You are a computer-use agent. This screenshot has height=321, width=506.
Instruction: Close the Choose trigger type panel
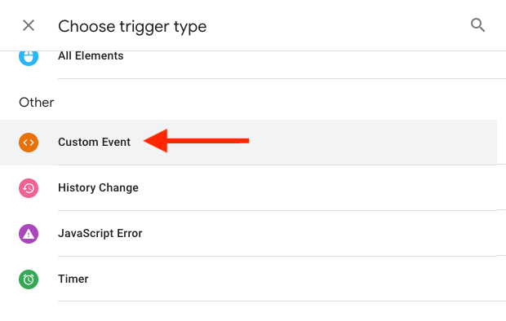29,25
